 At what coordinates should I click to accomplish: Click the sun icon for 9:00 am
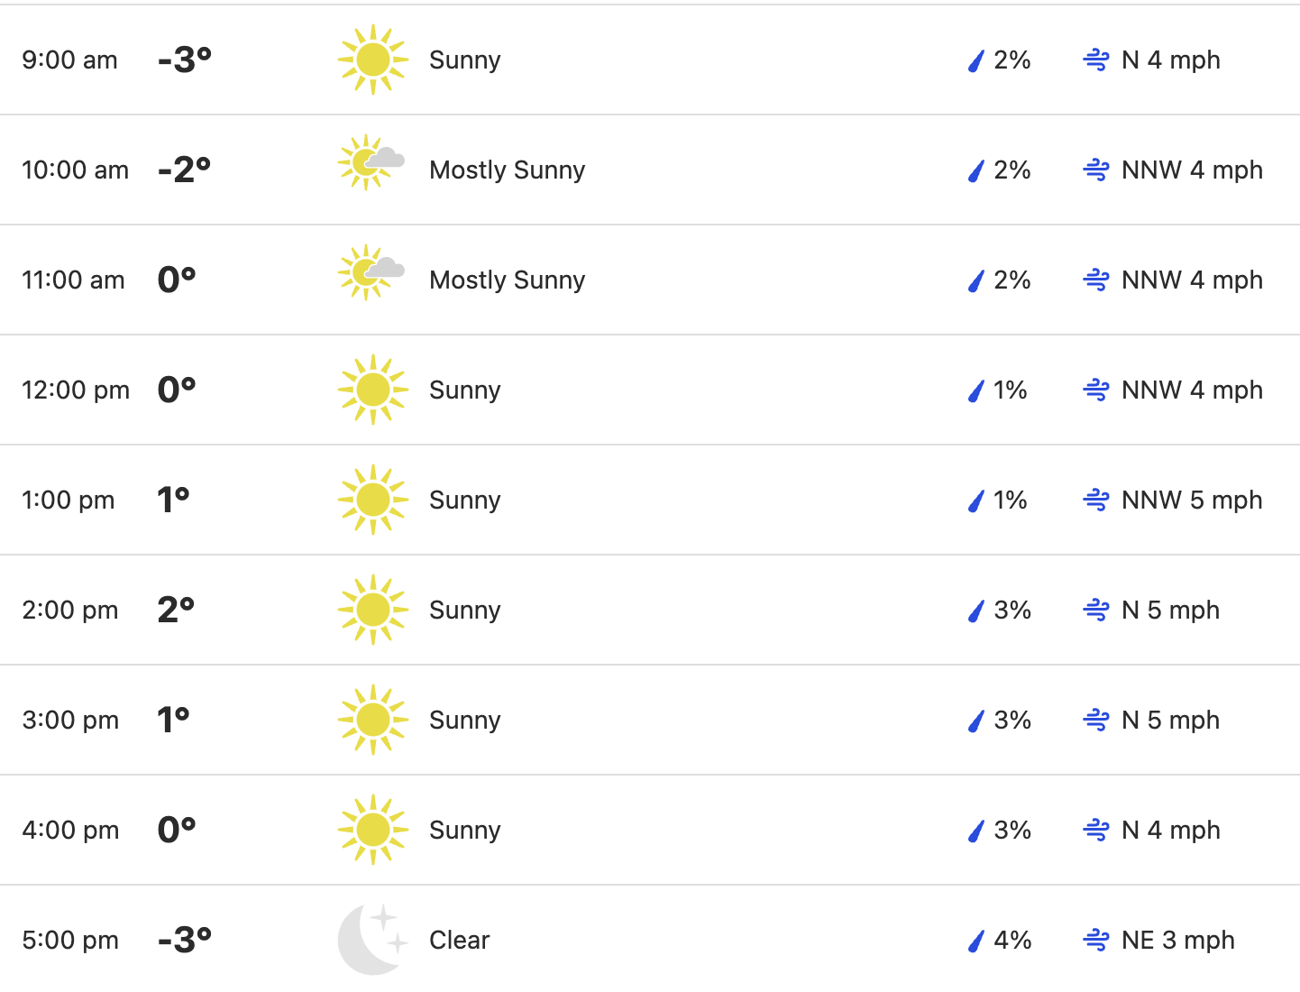point(372,60)
